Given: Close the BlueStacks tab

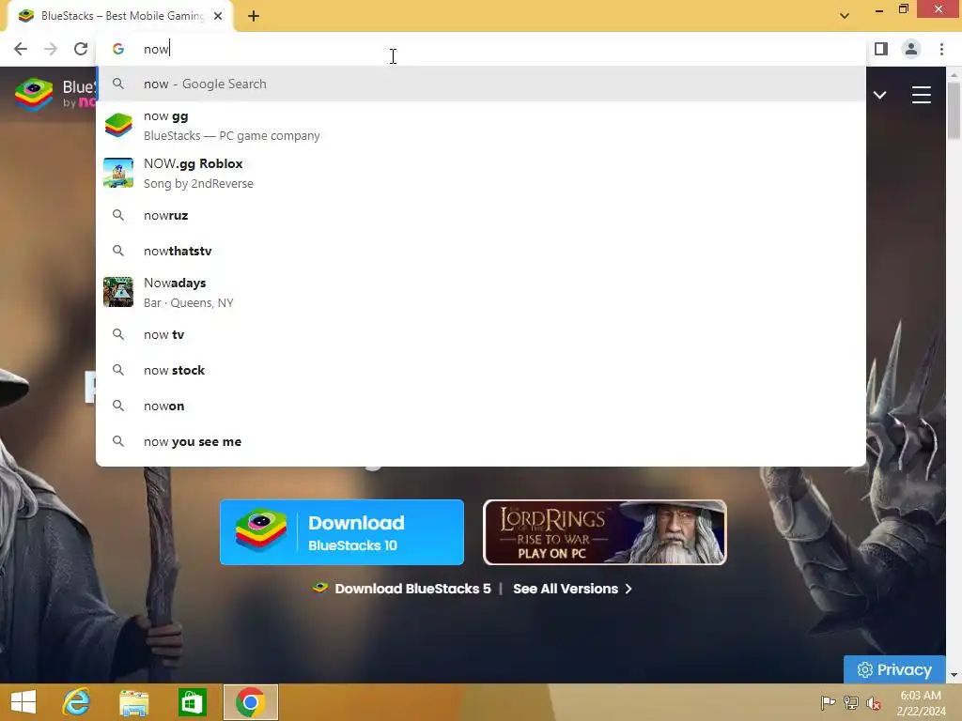Looking at the screenshot, I should 218,16.
